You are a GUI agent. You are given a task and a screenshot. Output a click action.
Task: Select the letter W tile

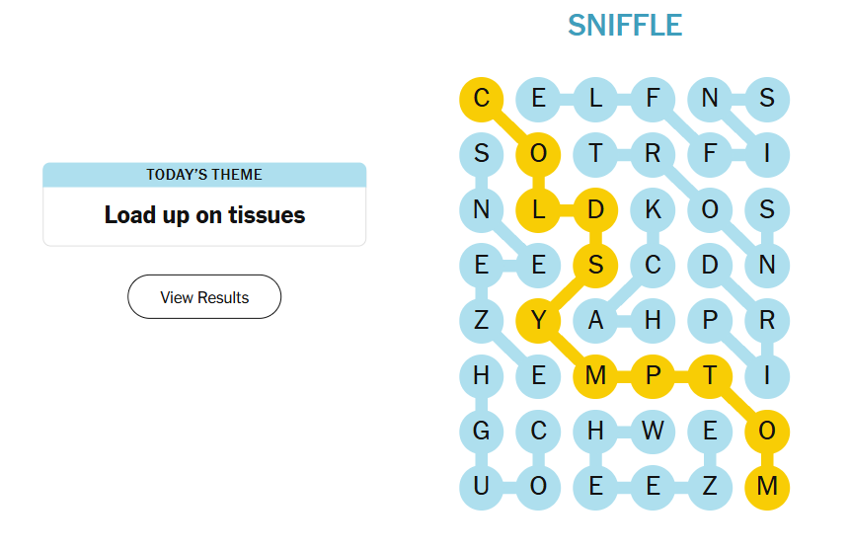coord(653,432)
